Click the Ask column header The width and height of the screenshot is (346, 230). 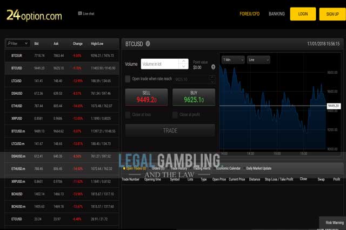coord(56,44)
